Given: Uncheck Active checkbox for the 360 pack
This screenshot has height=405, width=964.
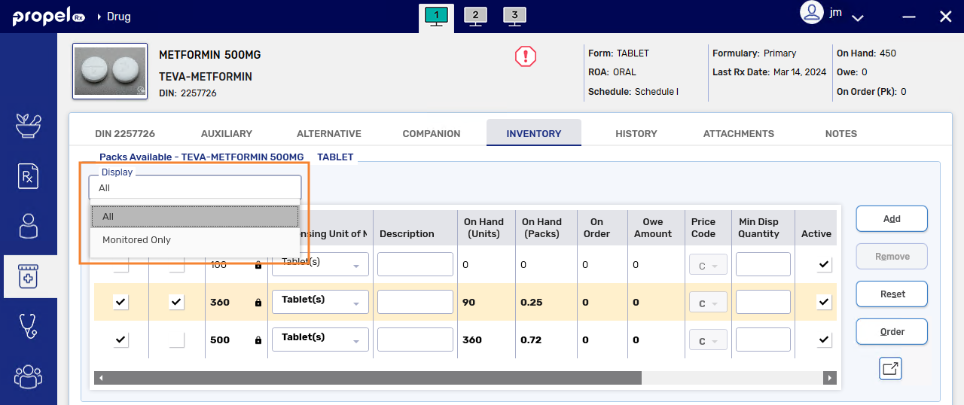Looking at the screenshot, I should [x=824, y=302].
